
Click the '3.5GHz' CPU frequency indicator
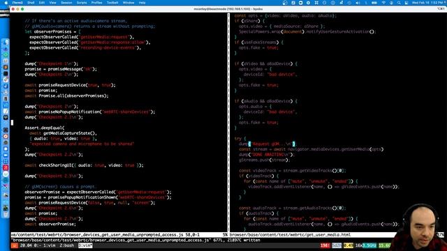tap(369, 245)
